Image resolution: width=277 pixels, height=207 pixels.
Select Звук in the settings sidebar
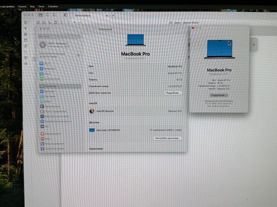point(46,139)
